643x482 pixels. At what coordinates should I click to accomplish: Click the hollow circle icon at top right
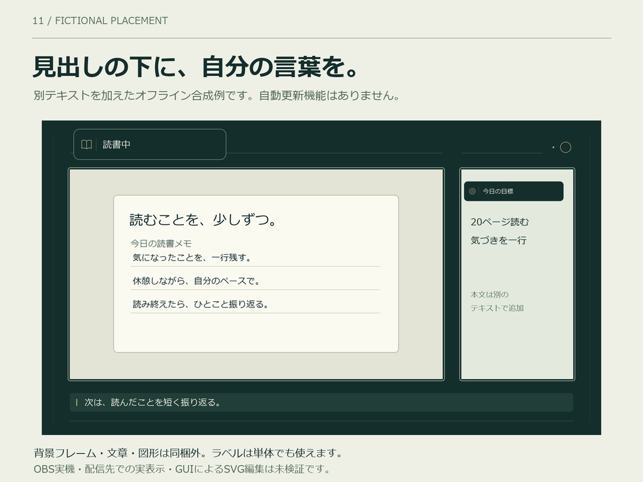coord(566,147)
